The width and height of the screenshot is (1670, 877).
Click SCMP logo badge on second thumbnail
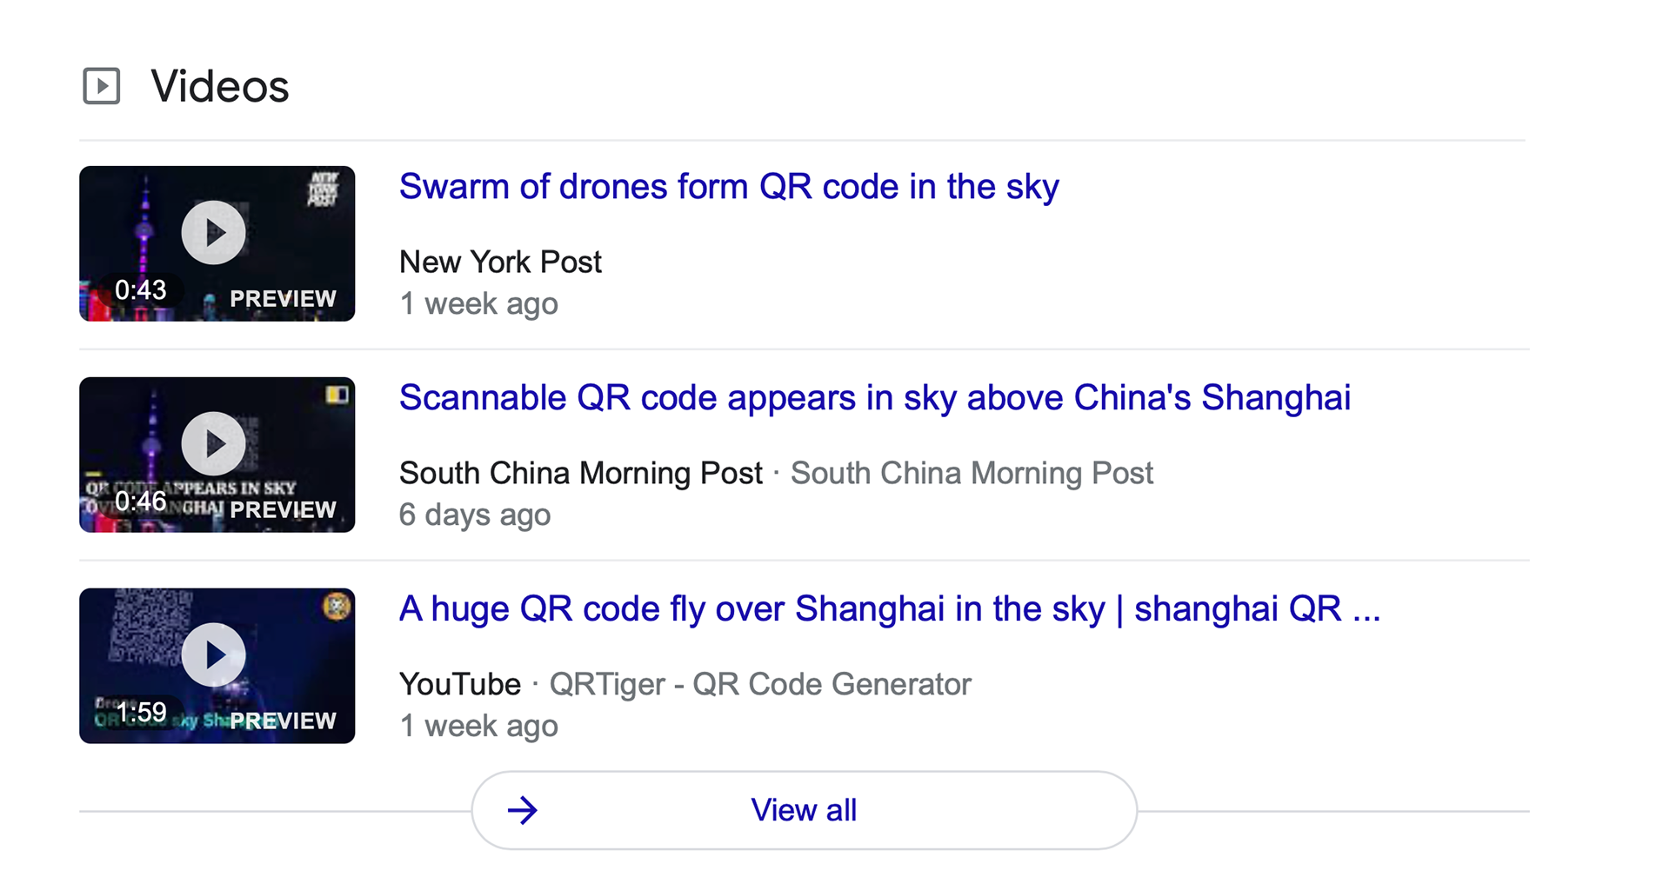pyautogui.click(x=337, y=395)
